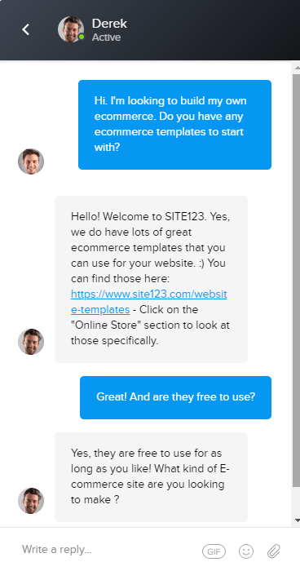Click the scrollbar down arrow
Image resolution: width=300 pixels, height=571 pixels.
297,520
